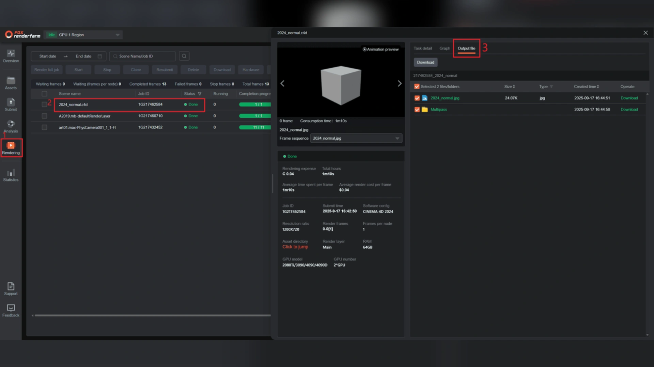Screen dimensions: 654x367
Task: Toggle Selected 2 files/folders checkbox
Action: 417,87
